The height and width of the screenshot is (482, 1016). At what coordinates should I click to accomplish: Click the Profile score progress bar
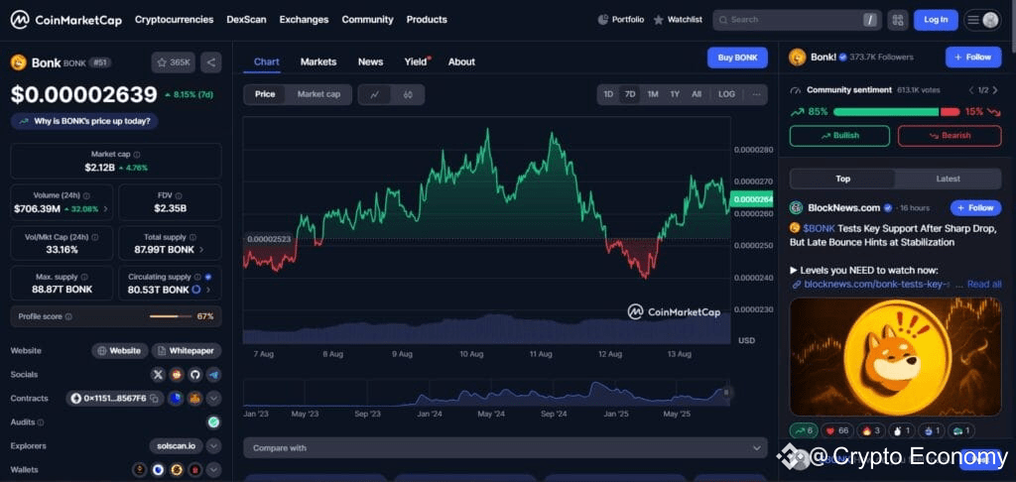point(170,316)
